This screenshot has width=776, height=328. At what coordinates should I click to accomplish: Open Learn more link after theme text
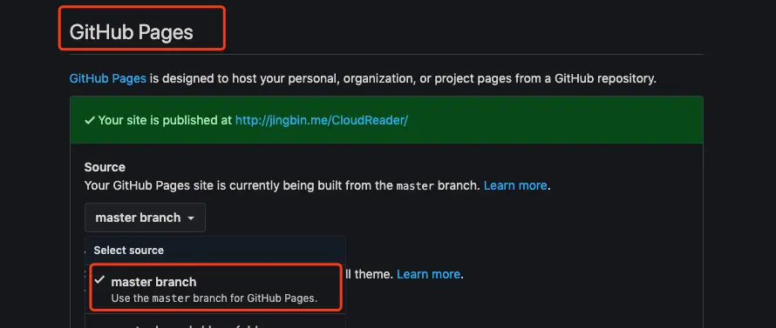(429, 274)
